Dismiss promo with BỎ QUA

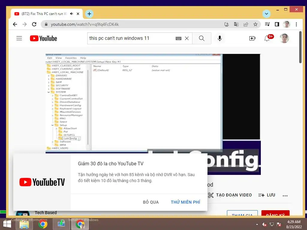(151, 202)
